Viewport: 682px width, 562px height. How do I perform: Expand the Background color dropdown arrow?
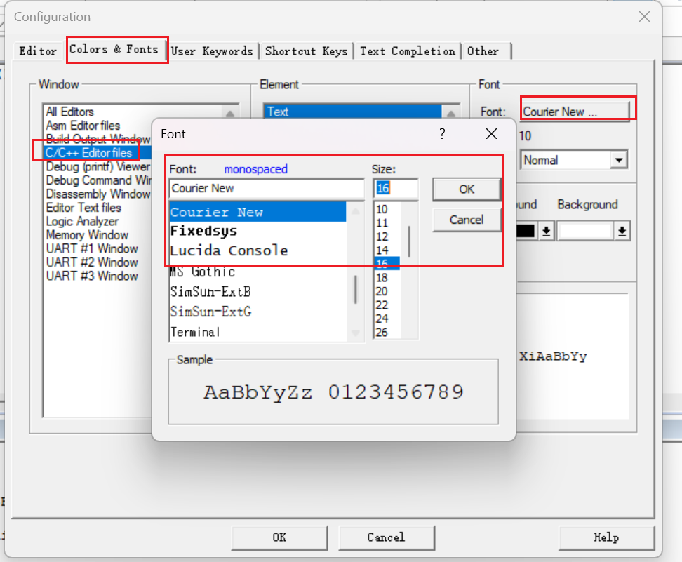coord(621,232)
